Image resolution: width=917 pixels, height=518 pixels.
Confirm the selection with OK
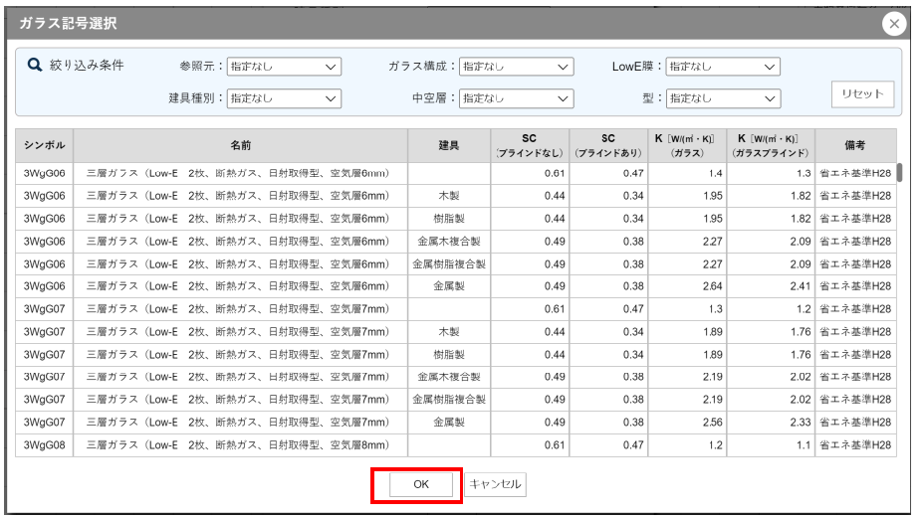point(420,484)
